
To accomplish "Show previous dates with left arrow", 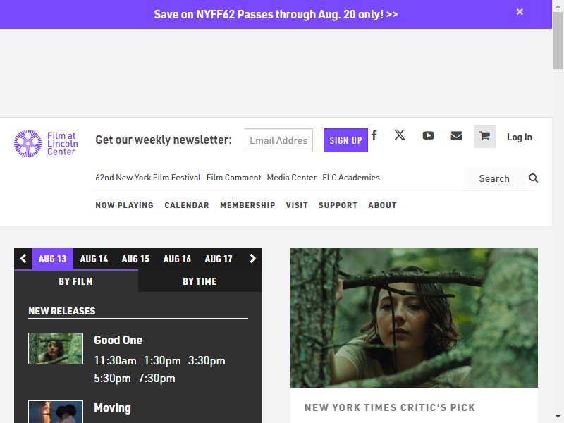I will [x=23, y=259].
